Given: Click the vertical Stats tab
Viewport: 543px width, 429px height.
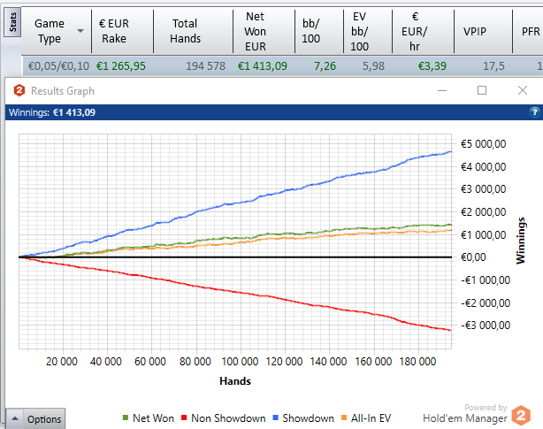Looking at the screenshot, I should 12,22.
